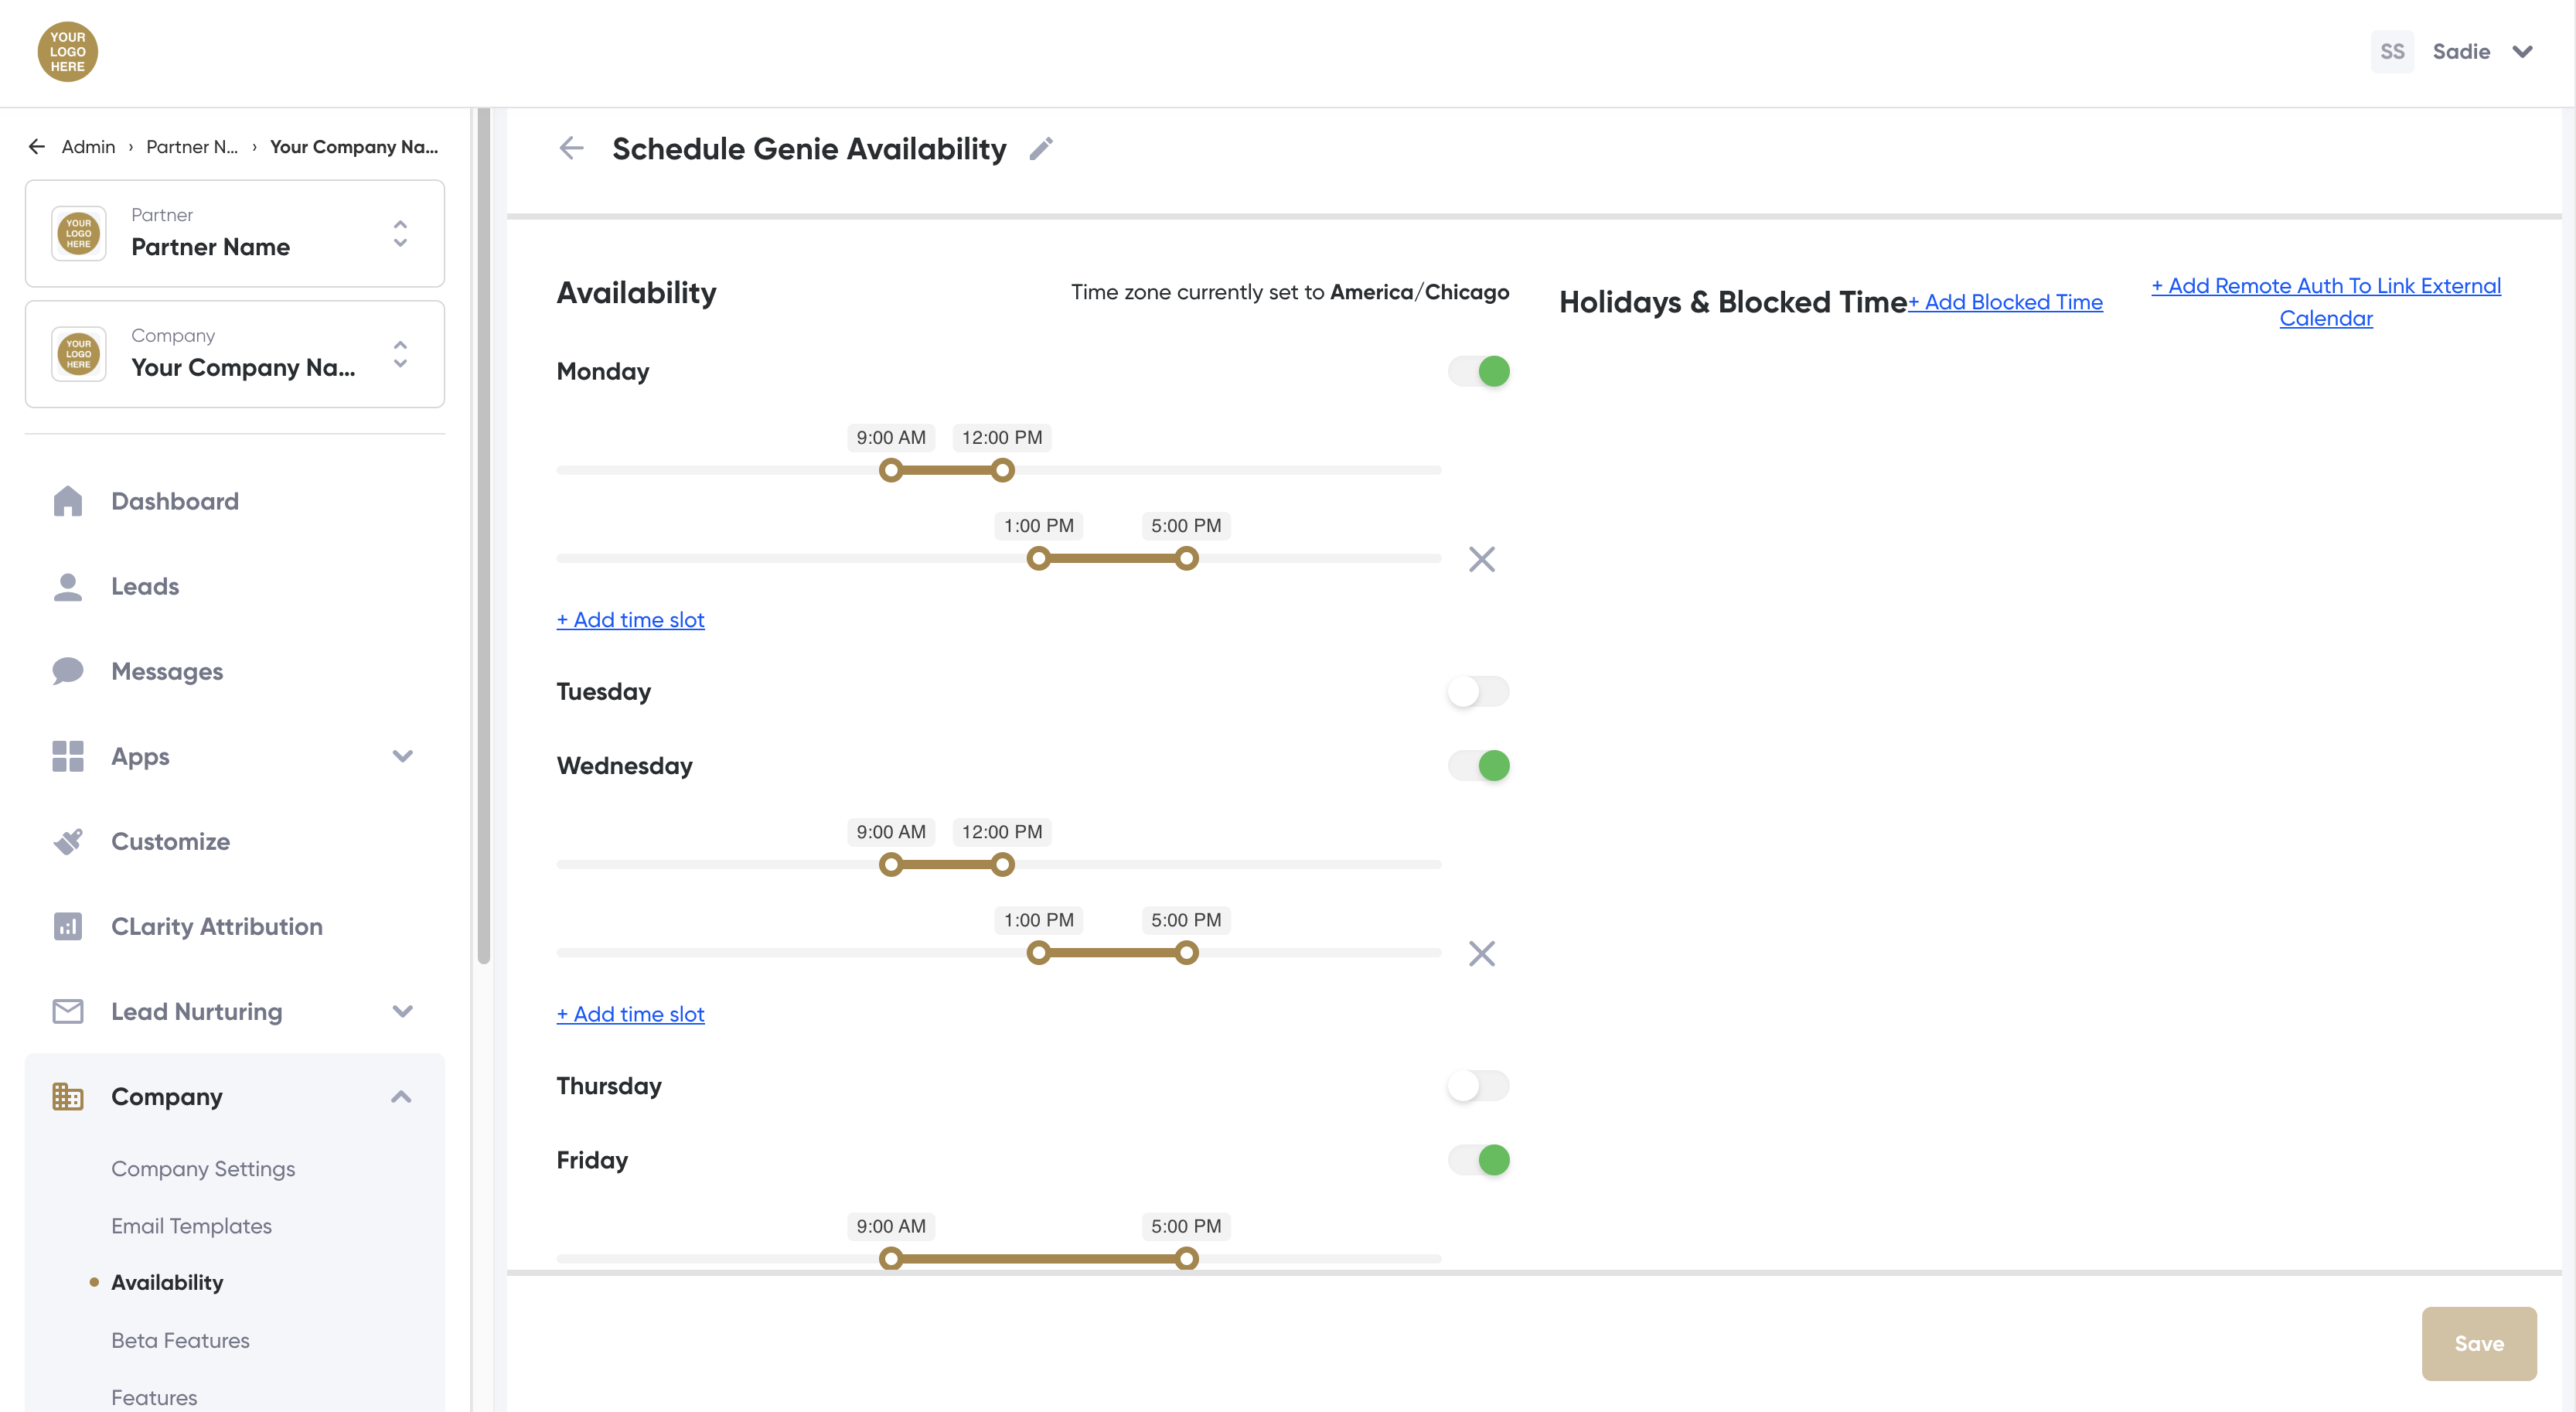The image size is (2576, 1412).
Task: Disable Monday availability toggle
Action: pos(1479,371)
